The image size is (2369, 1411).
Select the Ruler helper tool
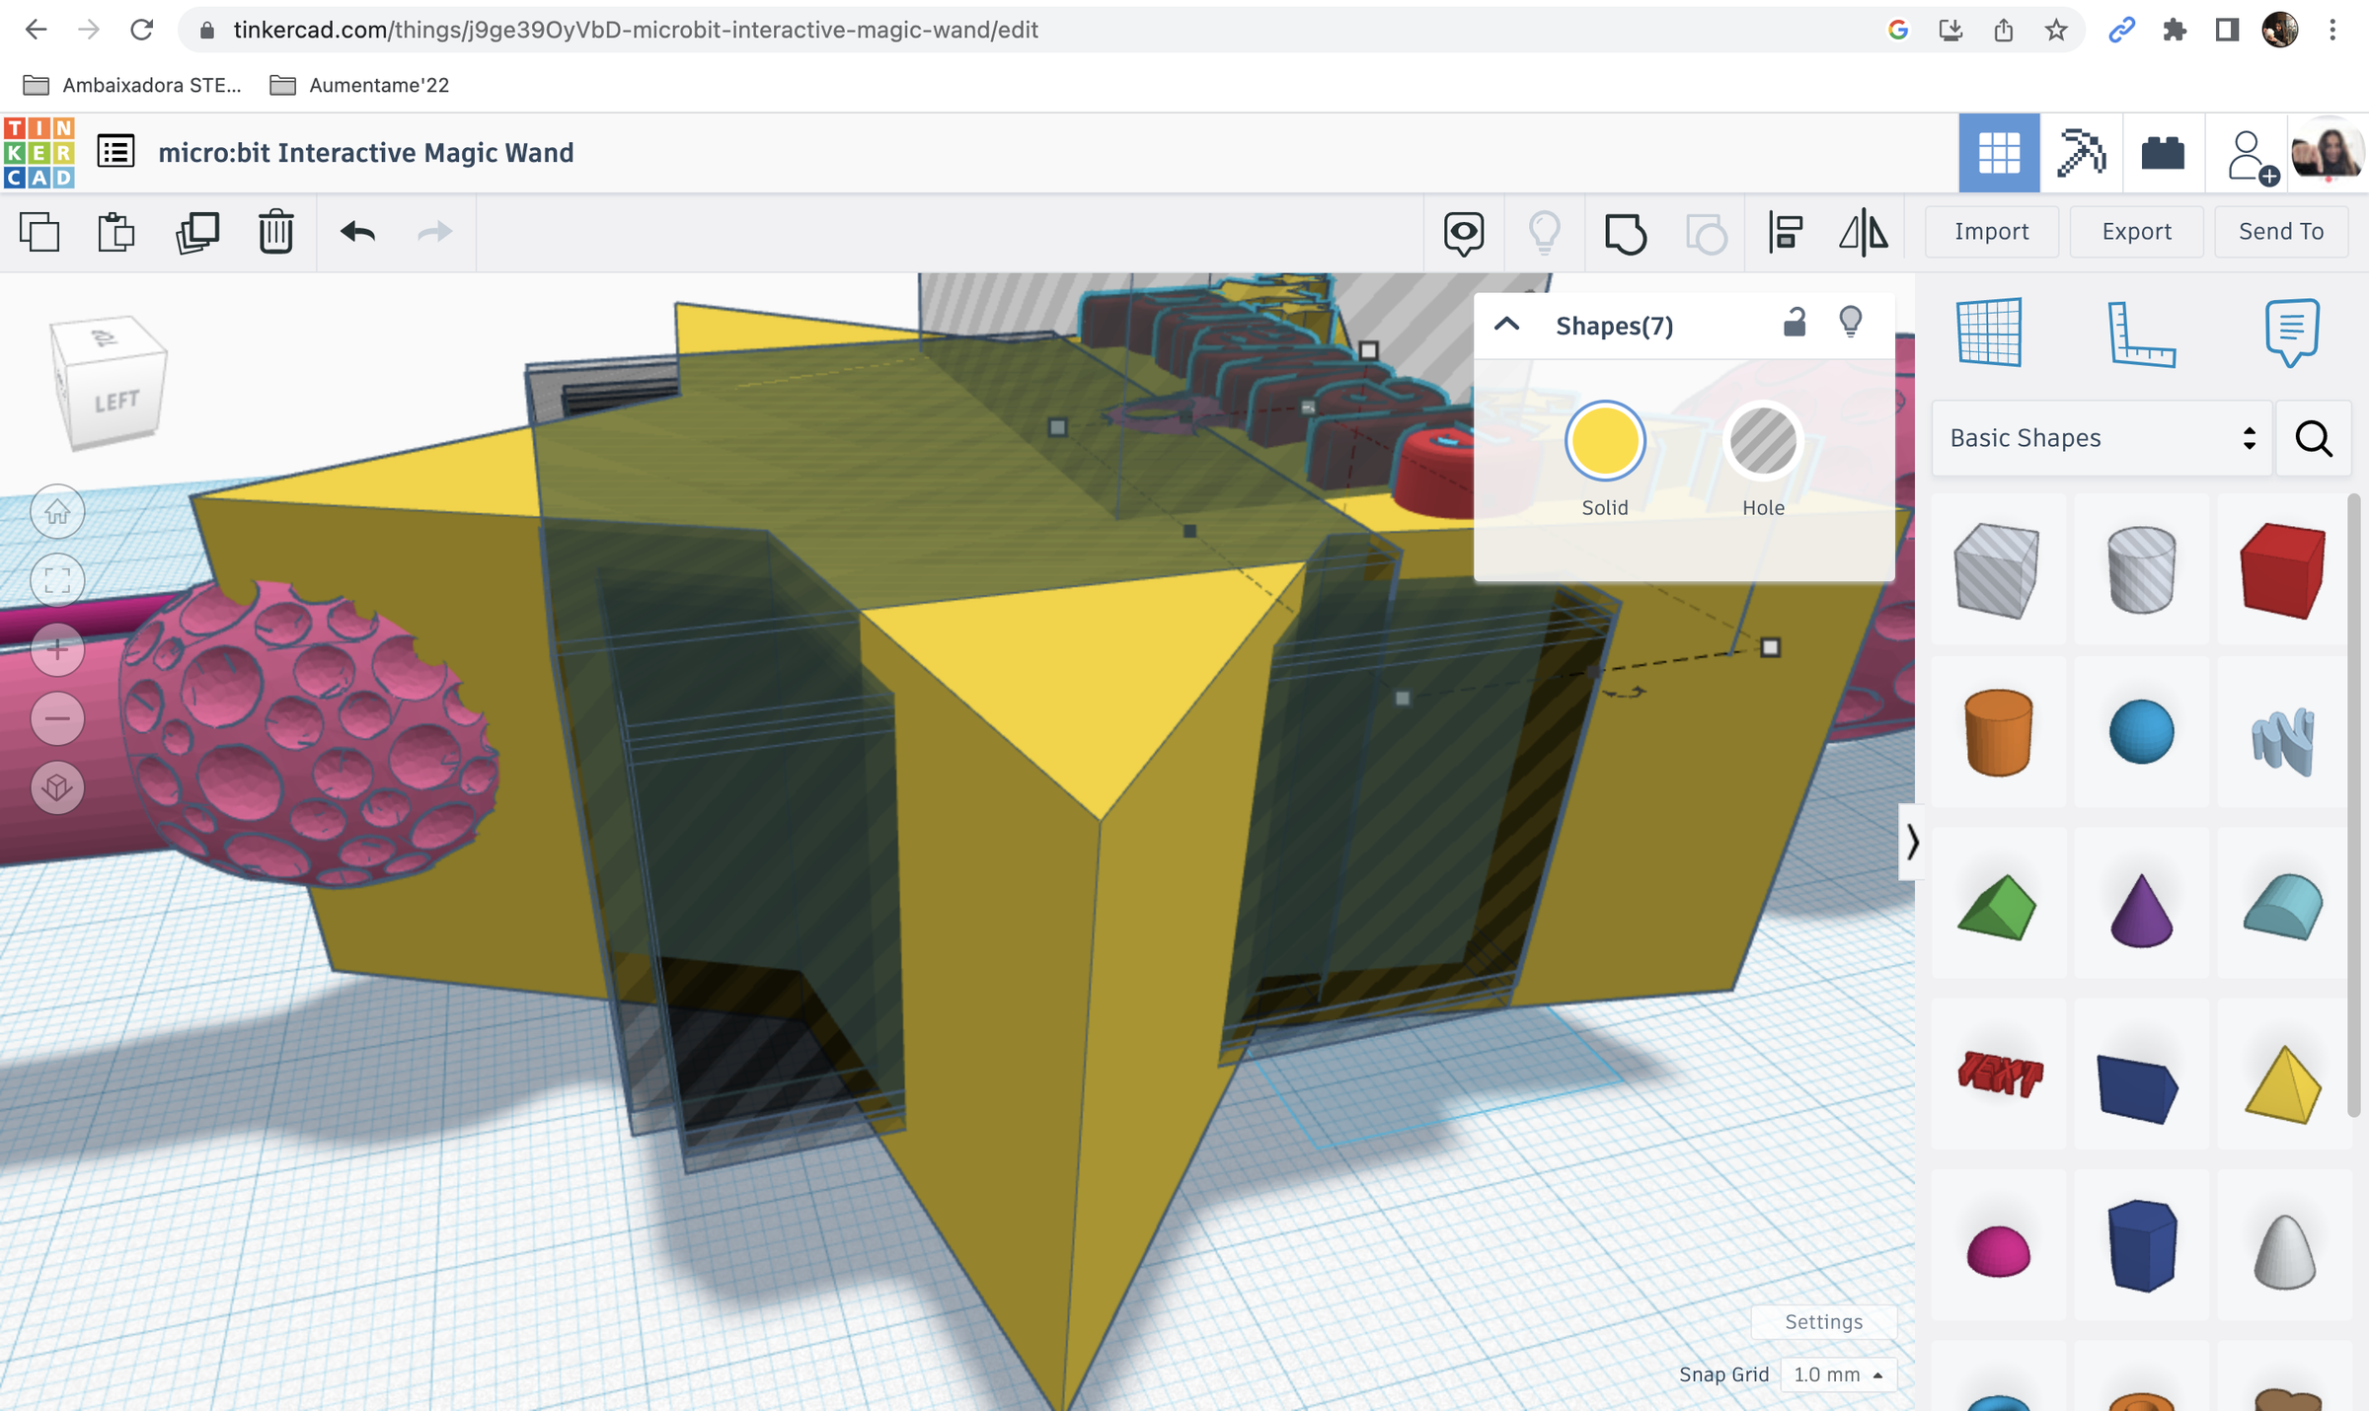click(2143, 334)
